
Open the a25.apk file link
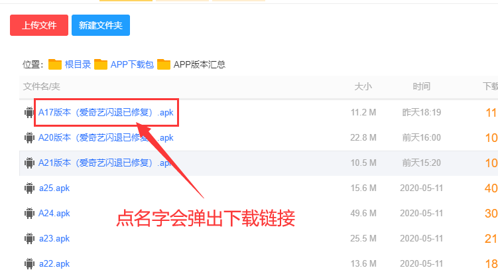(54, 188)
